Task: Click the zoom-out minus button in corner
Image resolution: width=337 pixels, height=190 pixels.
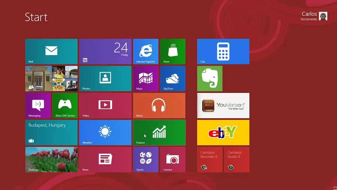Action: point(335,188)
